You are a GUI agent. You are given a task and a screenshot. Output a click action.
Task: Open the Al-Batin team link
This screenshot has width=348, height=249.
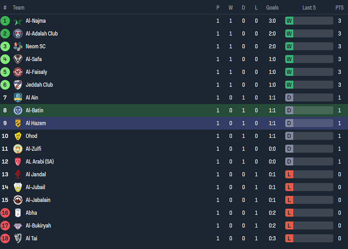click(34, 110)
